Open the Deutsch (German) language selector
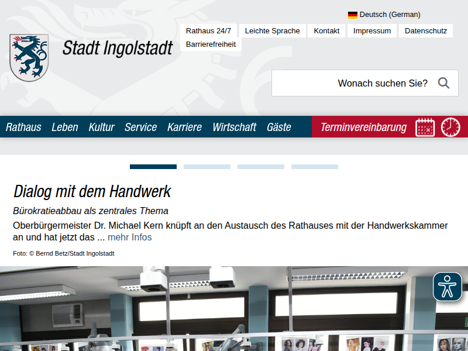468x351 pixels. (390, 15)
